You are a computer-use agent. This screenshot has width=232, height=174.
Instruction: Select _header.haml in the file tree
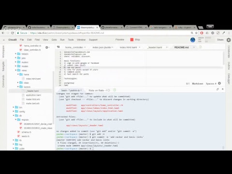click(32, 91)
